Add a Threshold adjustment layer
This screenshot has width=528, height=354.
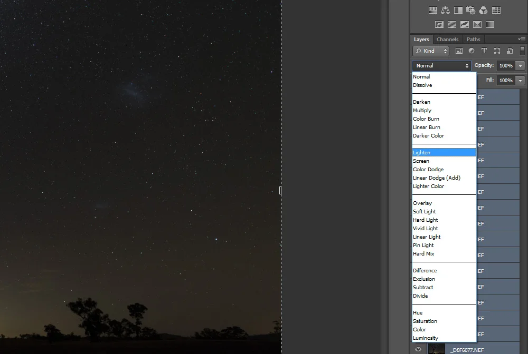(464, 25)
